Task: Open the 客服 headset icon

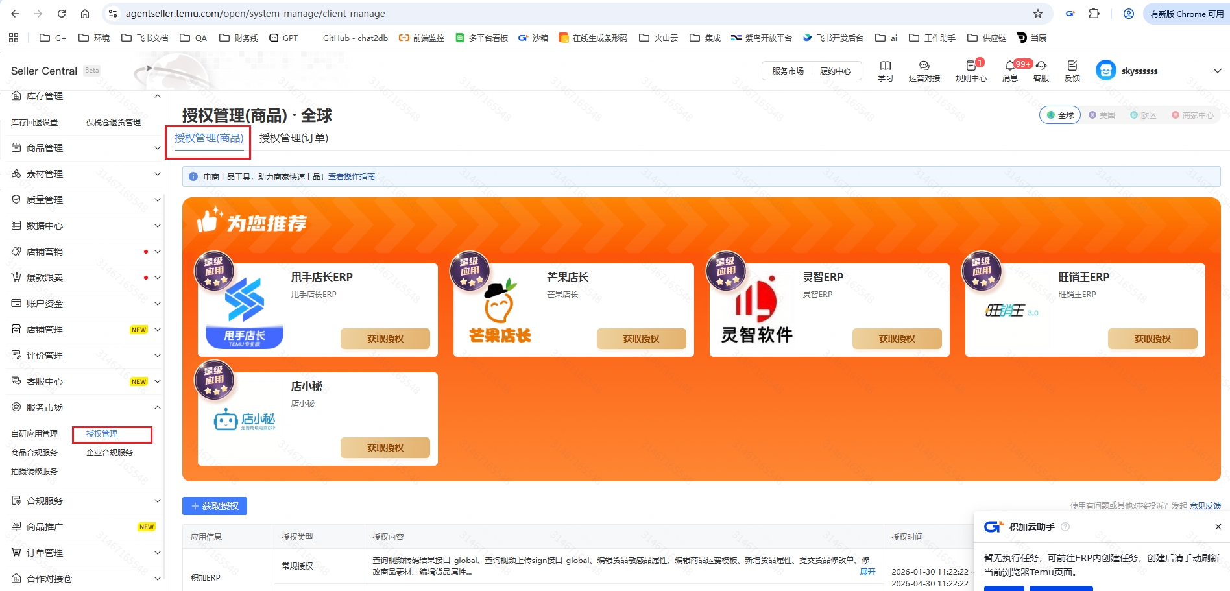Action: [1041, 71]
